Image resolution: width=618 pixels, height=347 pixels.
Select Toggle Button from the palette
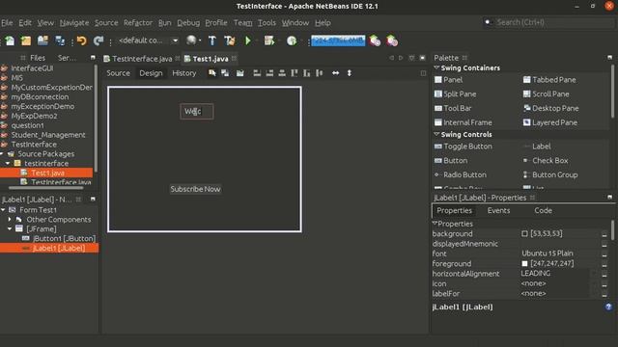coord(463,147)
